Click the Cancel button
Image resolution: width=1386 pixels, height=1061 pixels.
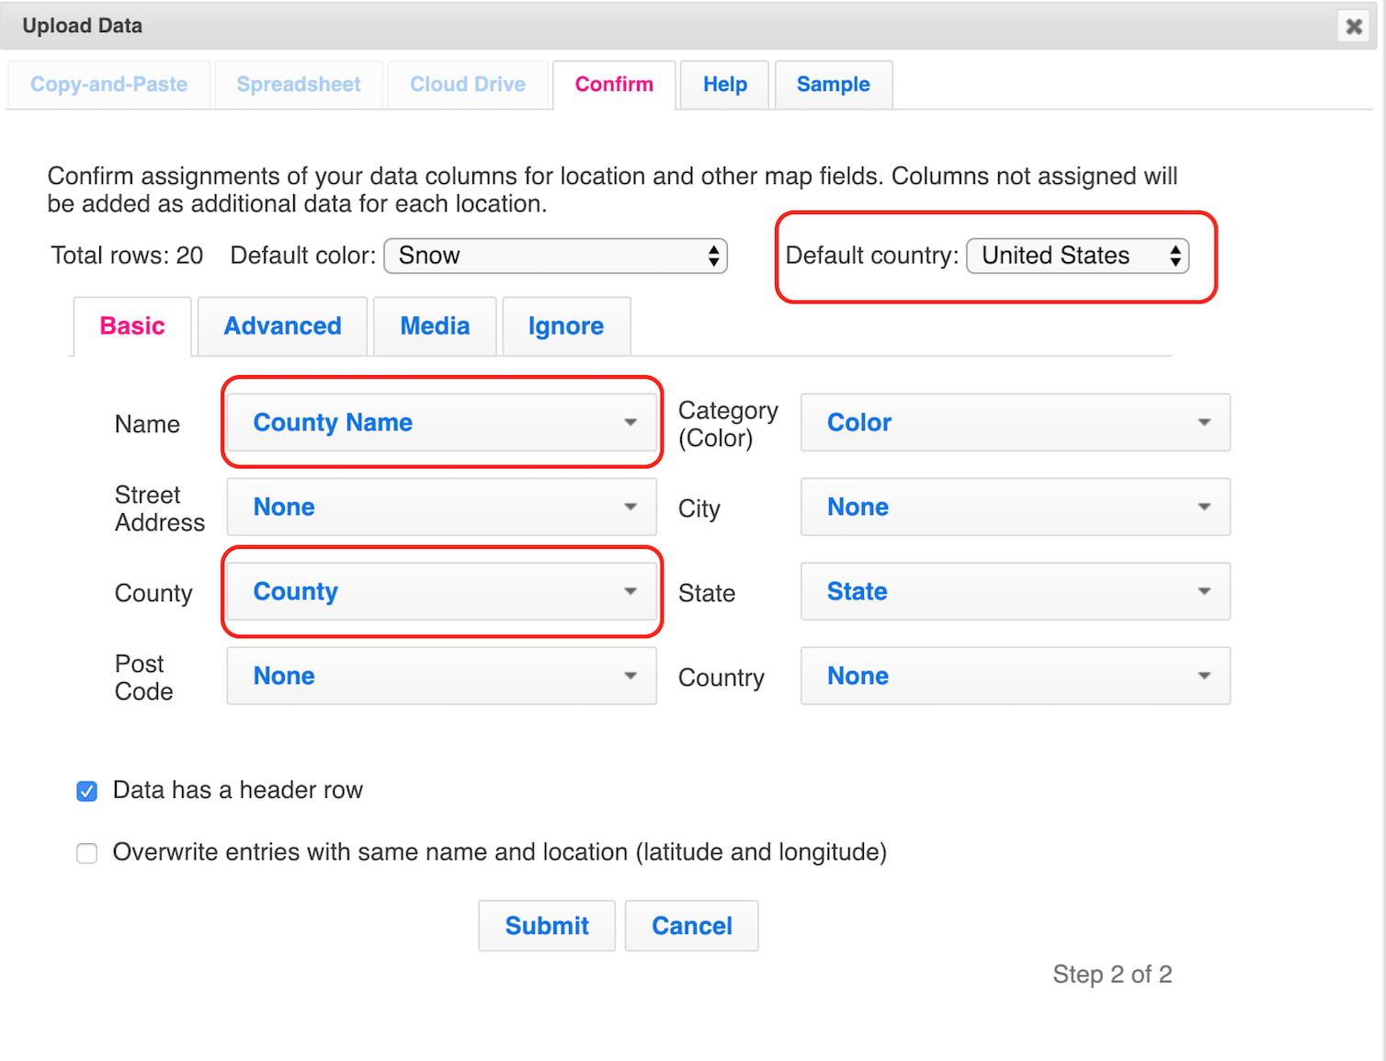[x=692, y=926]
